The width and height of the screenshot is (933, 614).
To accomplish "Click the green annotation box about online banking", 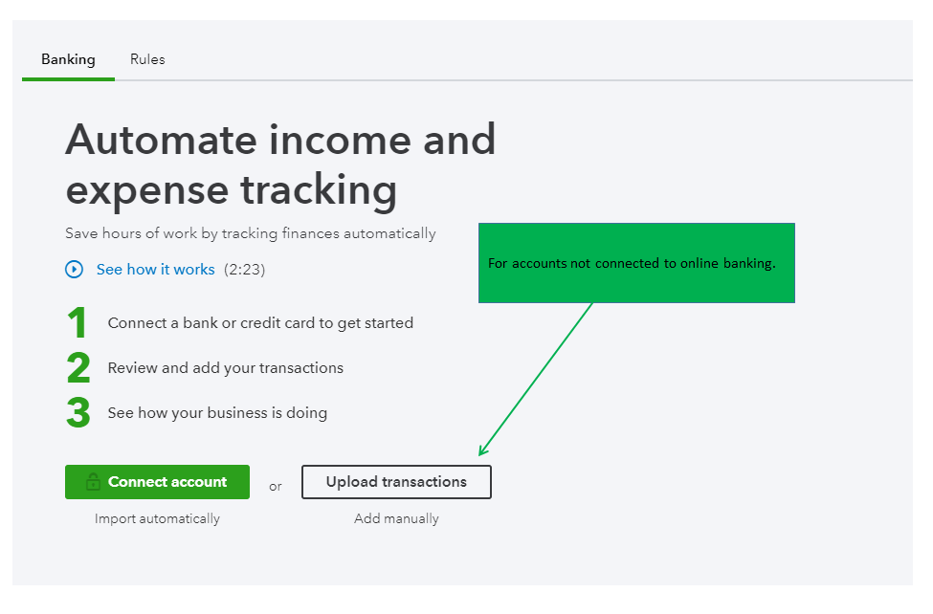I will coord(636,263).
